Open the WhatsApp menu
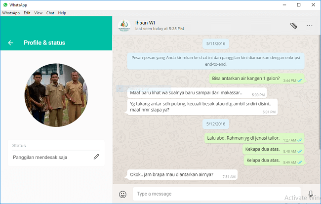This screenshot has height=204, width=321. pos(11,13)
